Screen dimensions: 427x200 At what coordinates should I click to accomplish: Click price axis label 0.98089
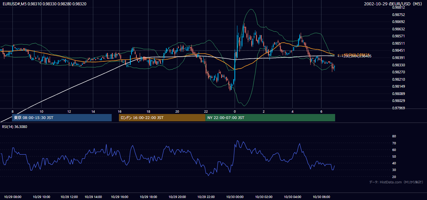coord(398,94)
